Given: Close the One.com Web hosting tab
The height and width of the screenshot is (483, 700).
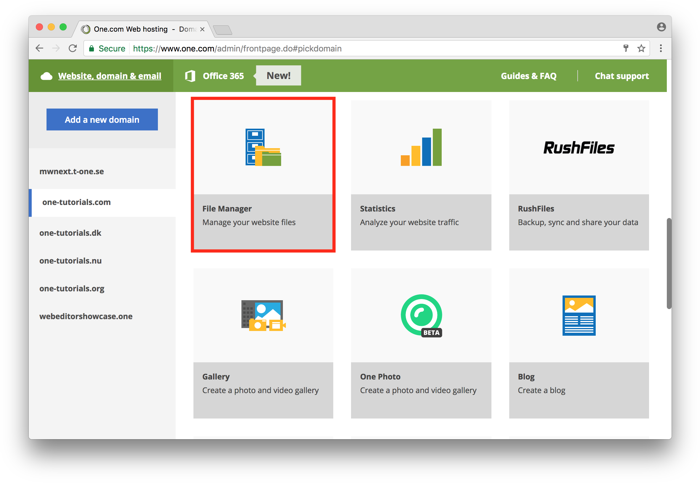Looking at the screenshot, I should tap(202, 29).
